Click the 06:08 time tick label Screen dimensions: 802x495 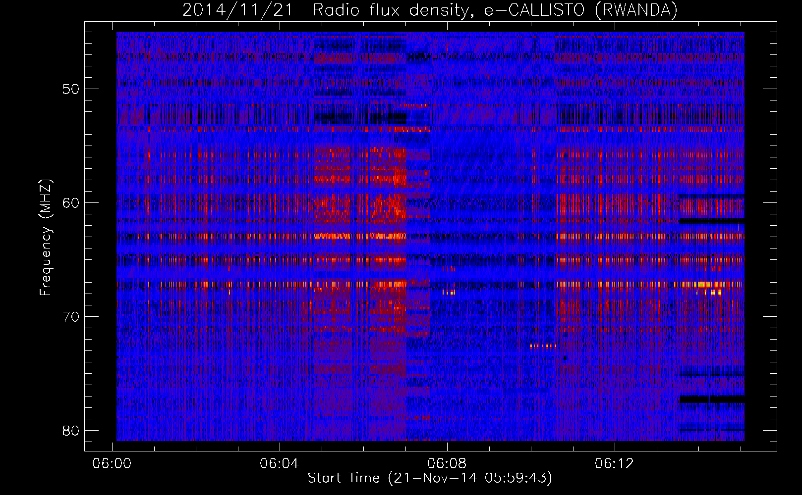coord(447,464)
